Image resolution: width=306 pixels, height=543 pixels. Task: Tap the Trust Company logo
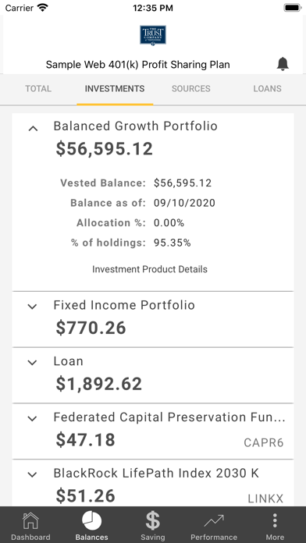point(153,35)
